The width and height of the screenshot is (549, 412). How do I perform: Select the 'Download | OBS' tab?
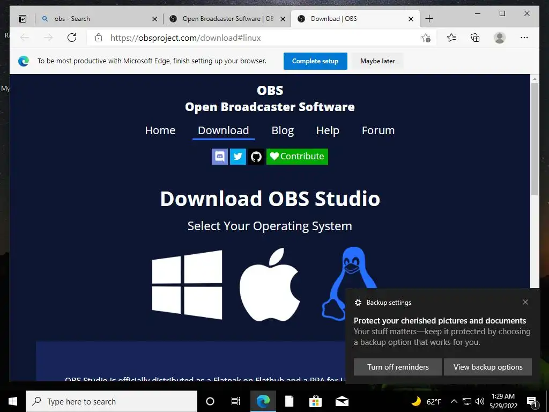click(x=355, y=19)
